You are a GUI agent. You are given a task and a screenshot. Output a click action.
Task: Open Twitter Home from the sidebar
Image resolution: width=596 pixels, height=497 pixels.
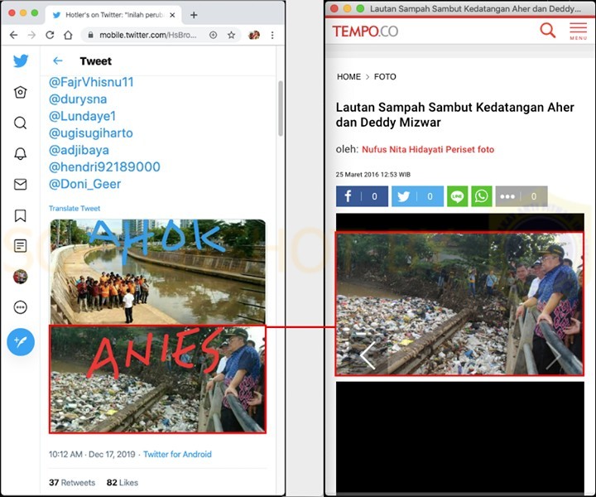(21, 92)
